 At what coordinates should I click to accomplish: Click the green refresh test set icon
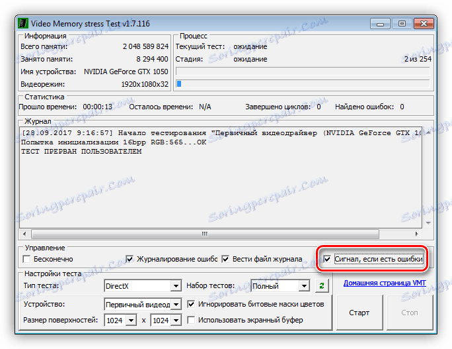(x=322, y=286)
